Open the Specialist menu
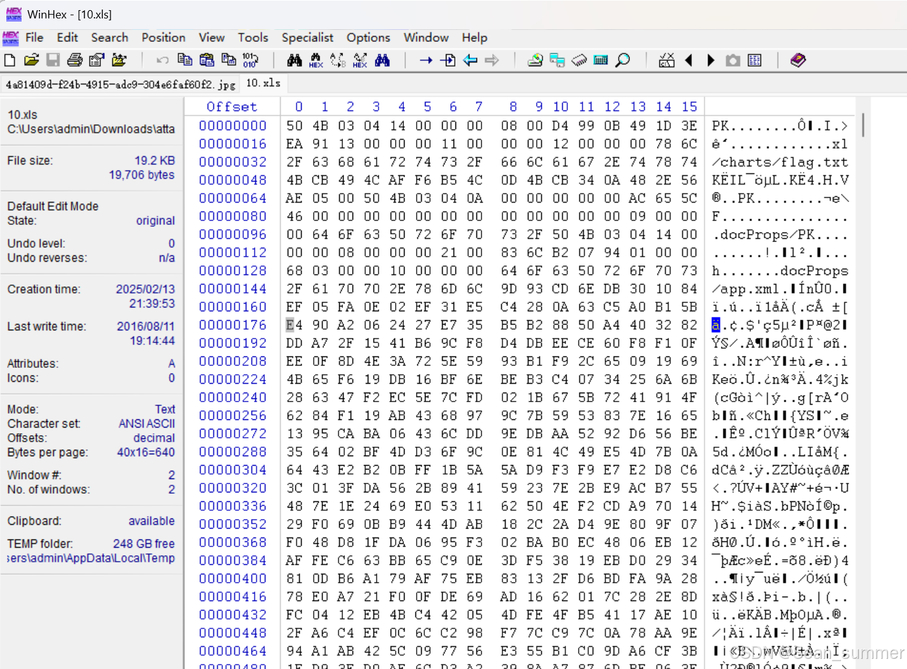 307,37
